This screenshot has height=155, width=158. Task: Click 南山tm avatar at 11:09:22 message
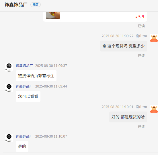click(154, 38)
